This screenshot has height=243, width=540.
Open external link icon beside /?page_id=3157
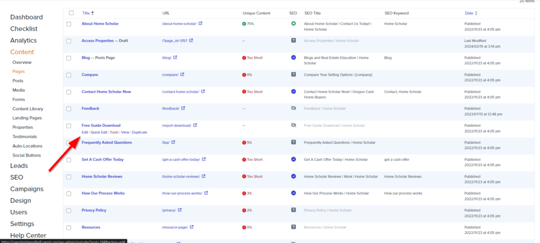point(191,41)
